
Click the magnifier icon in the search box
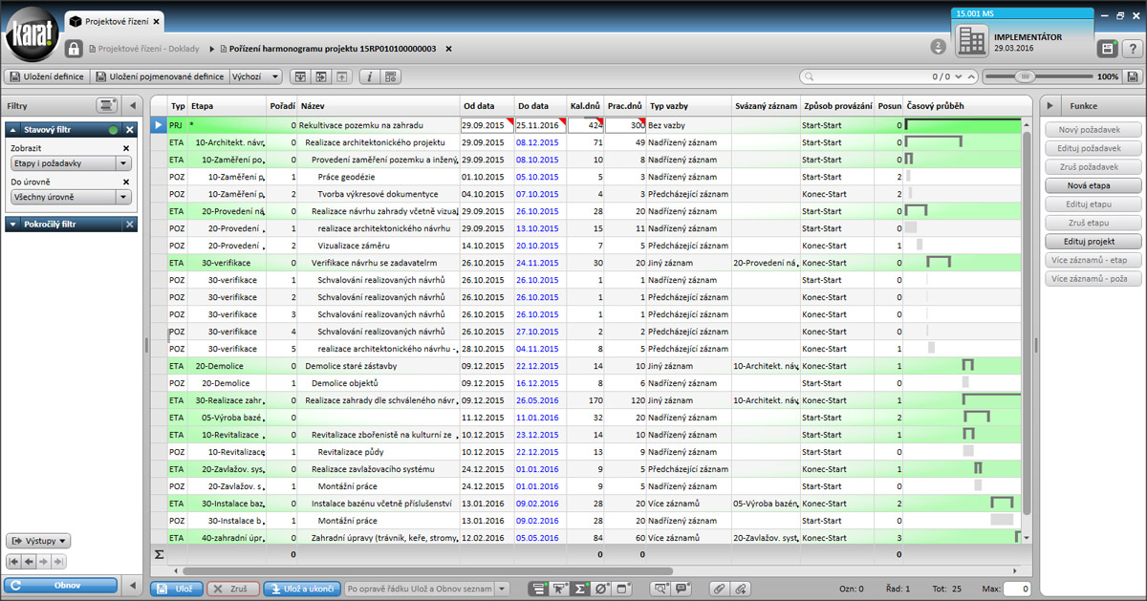coord(810,76)
